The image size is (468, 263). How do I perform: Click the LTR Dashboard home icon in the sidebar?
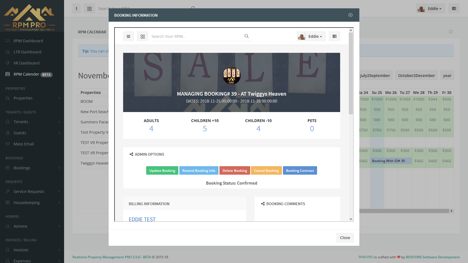click(x=8, y=52)
